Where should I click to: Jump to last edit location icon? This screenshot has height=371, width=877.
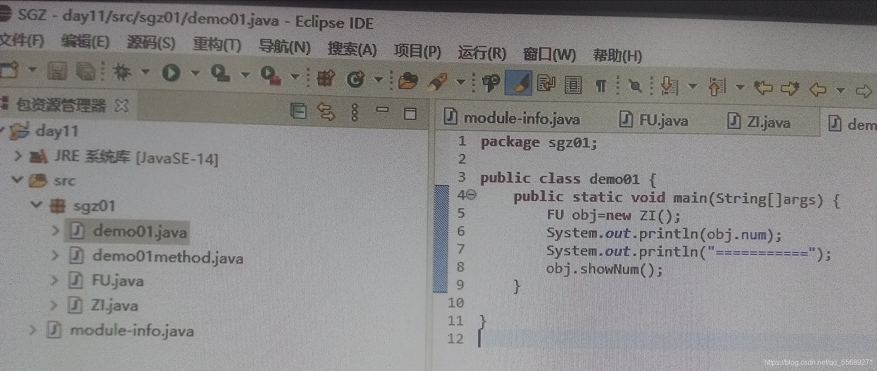pyautogui.click(x=763, y=88)
